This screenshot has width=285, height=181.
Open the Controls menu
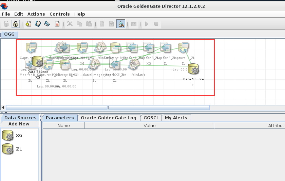[x=60, y=14]
